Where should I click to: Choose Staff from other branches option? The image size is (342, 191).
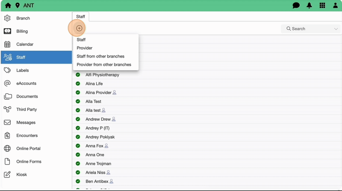(100, 56)
